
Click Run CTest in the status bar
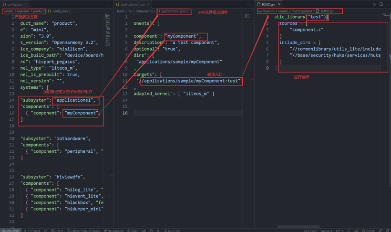tap(172, 231)
